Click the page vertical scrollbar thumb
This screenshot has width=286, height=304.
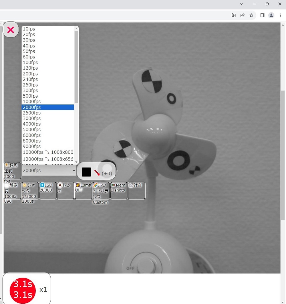pyautogui.click(x=283, y=155)
